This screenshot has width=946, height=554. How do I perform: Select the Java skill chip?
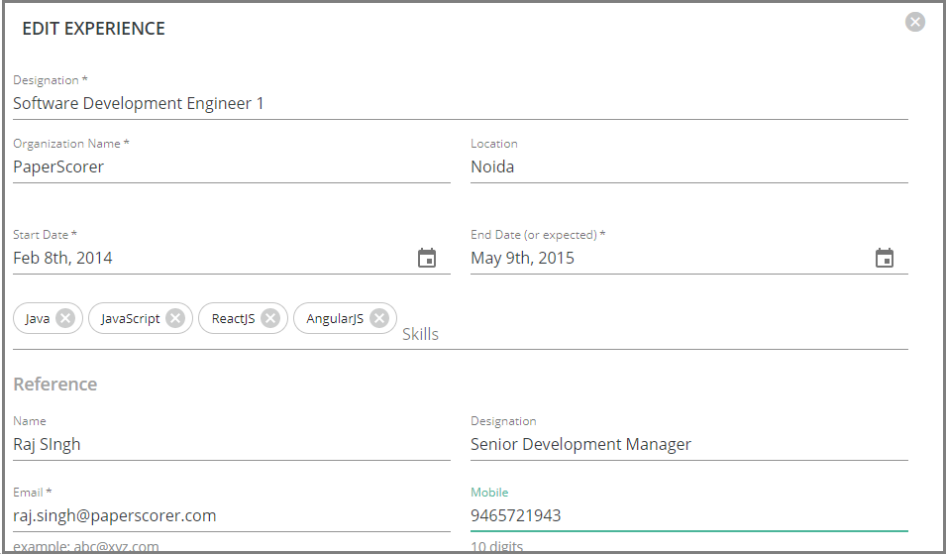tap(38, 318)
